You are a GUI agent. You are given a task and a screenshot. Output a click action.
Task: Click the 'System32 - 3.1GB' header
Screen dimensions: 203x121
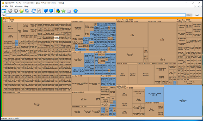(94, 22)
